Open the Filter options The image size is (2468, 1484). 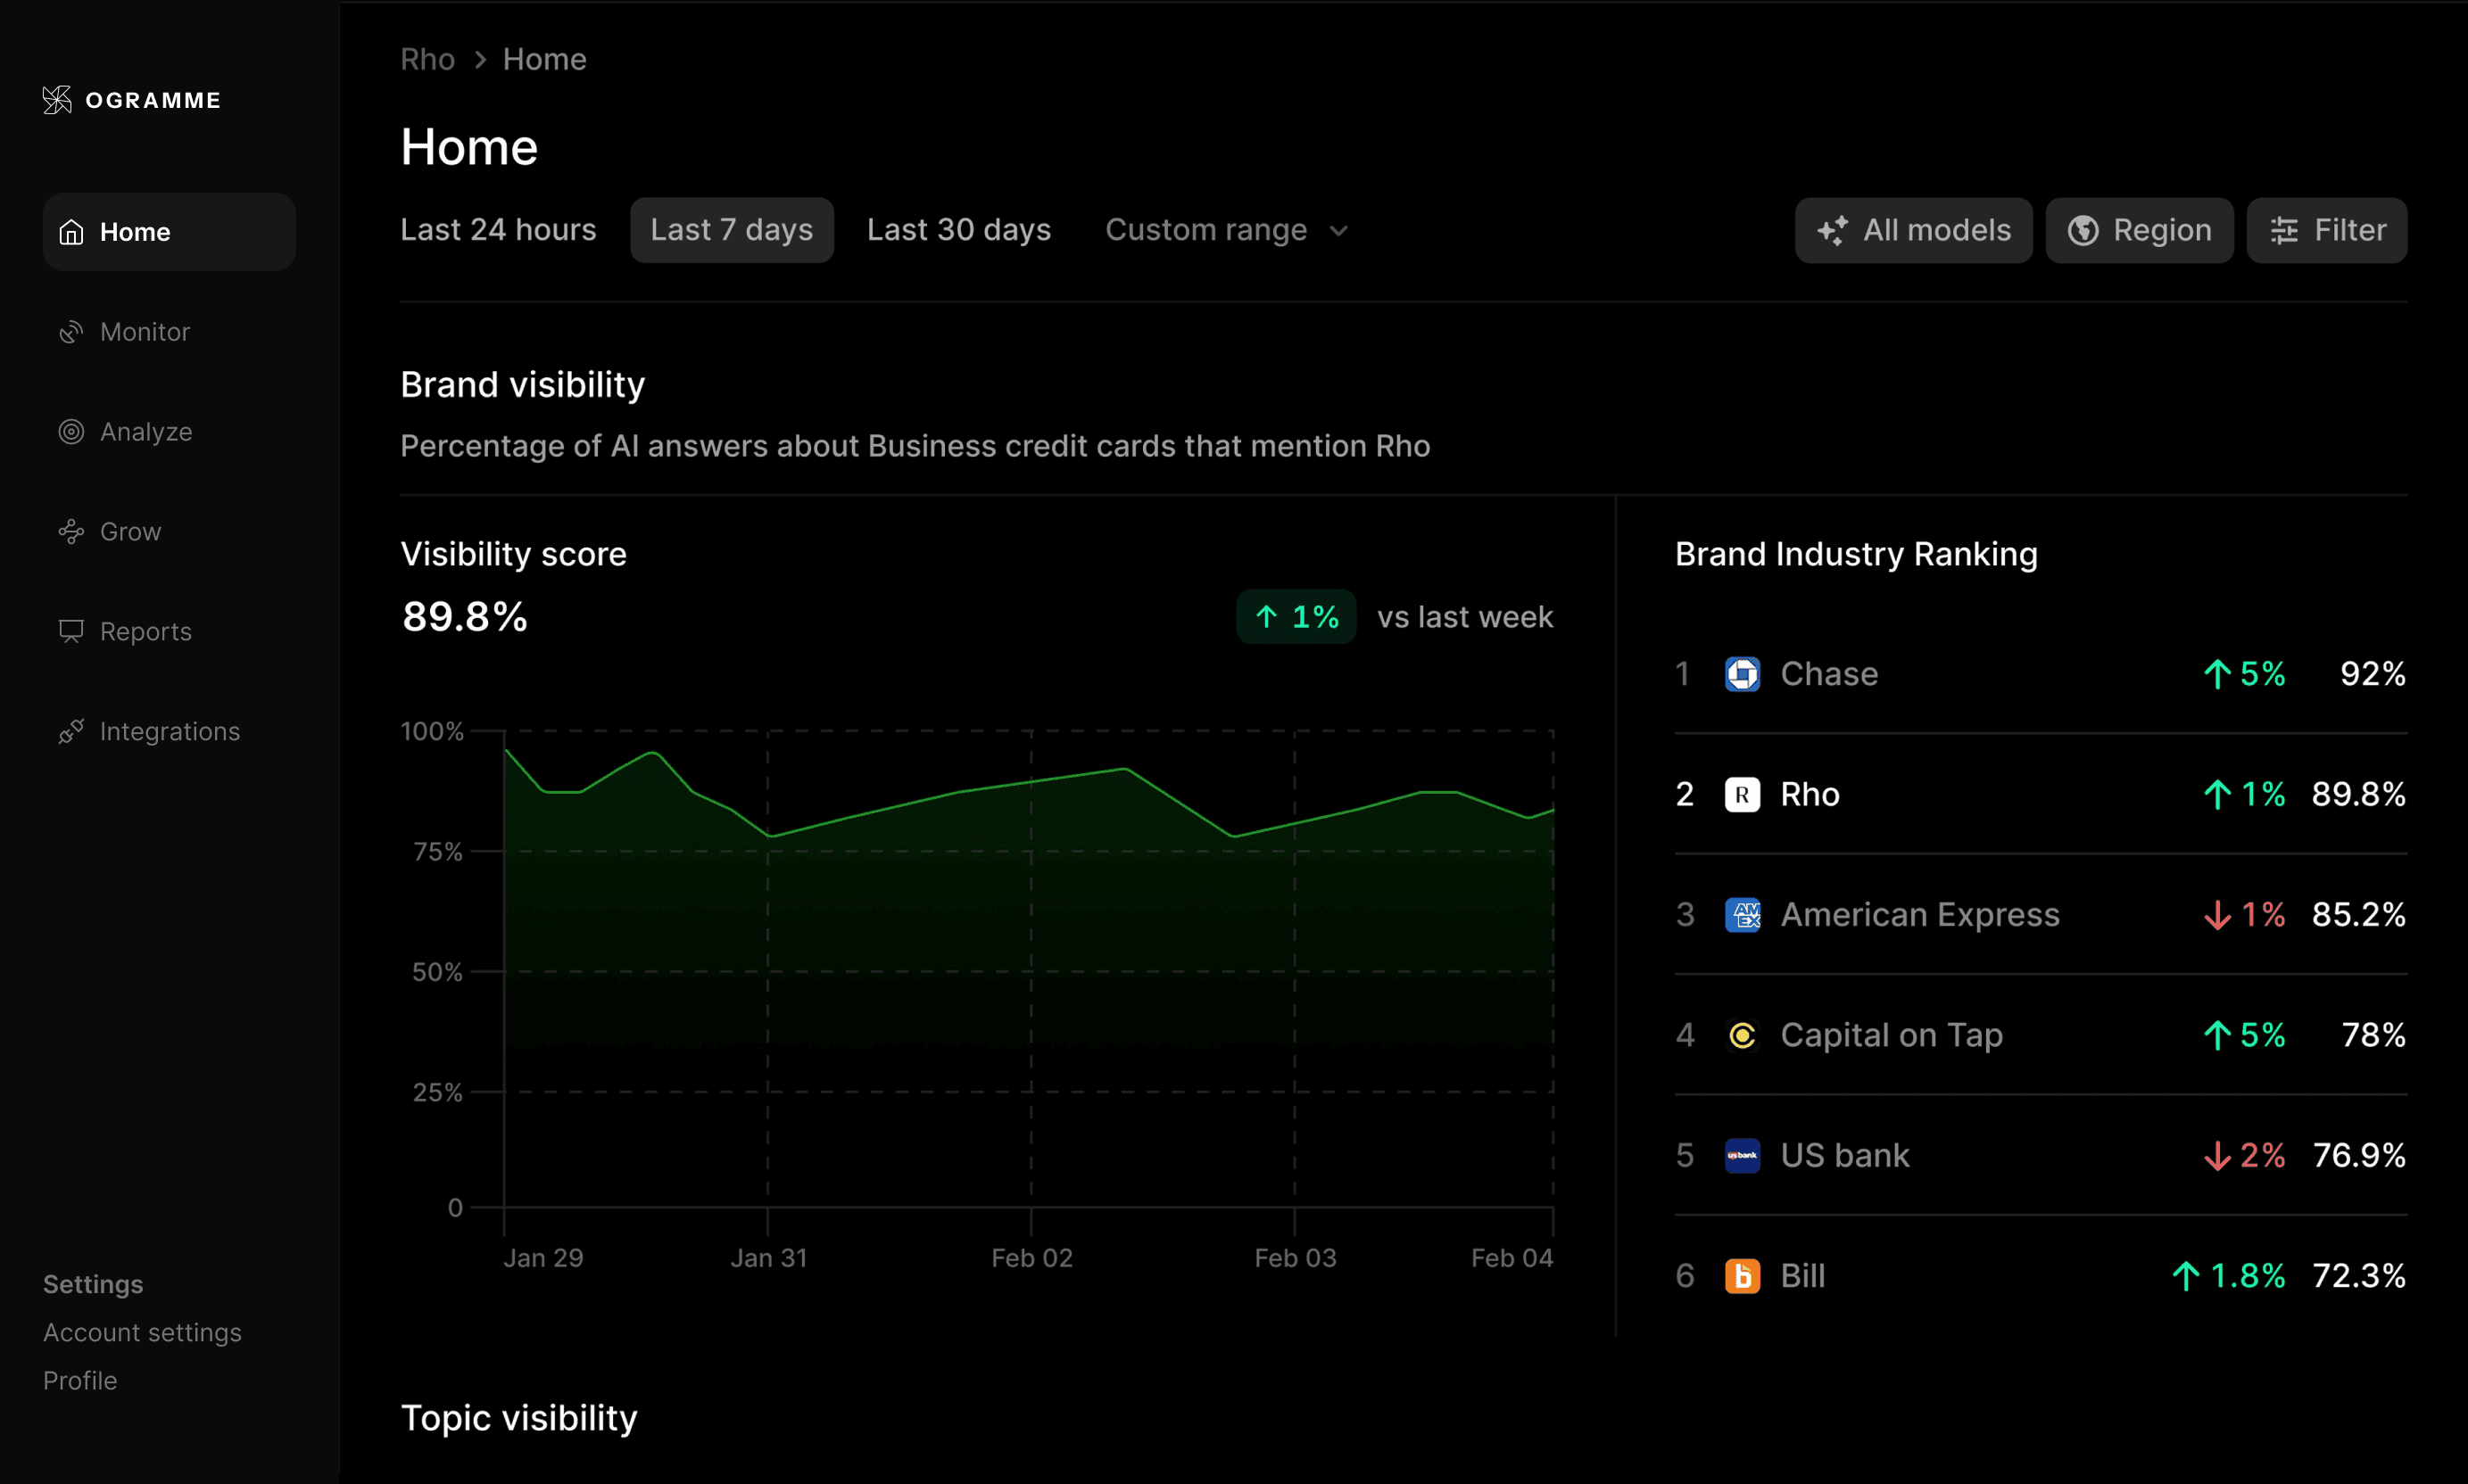pyautogui.click(x=2326, y=231)
